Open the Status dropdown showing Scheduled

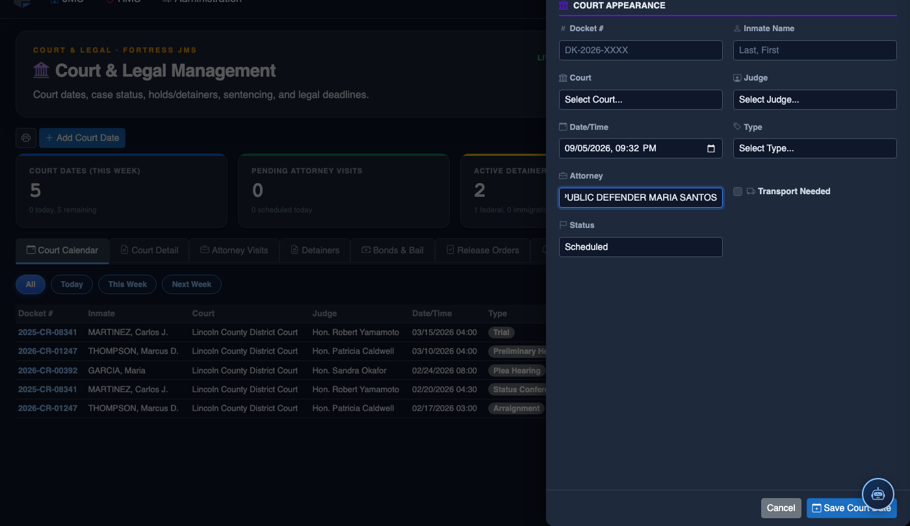pyautogui.click(x=640, y=247)
